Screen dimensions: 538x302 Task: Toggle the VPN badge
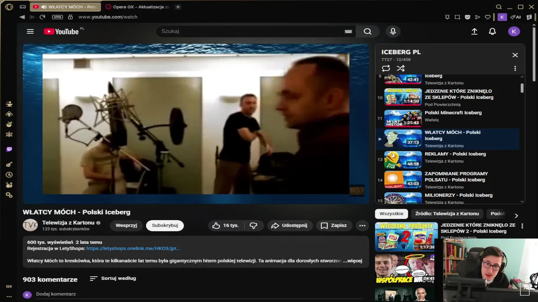pos(57,17)
